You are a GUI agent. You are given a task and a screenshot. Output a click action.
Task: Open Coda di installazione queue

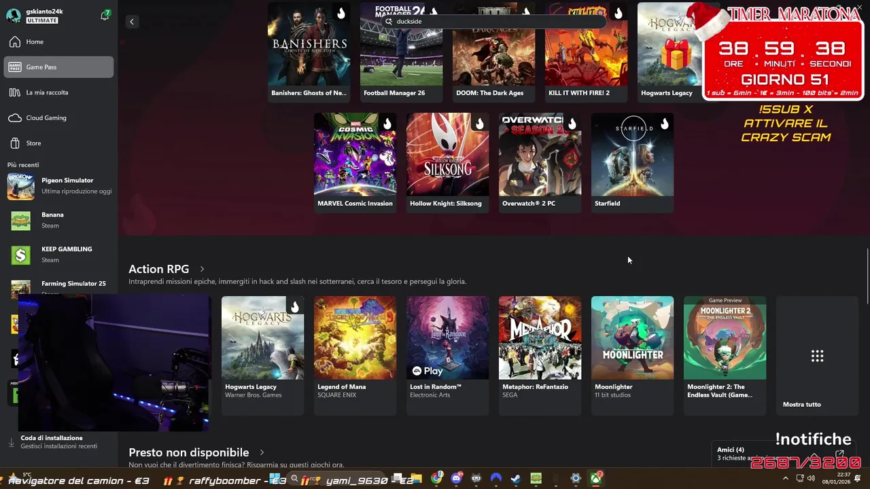pos(58,442)
